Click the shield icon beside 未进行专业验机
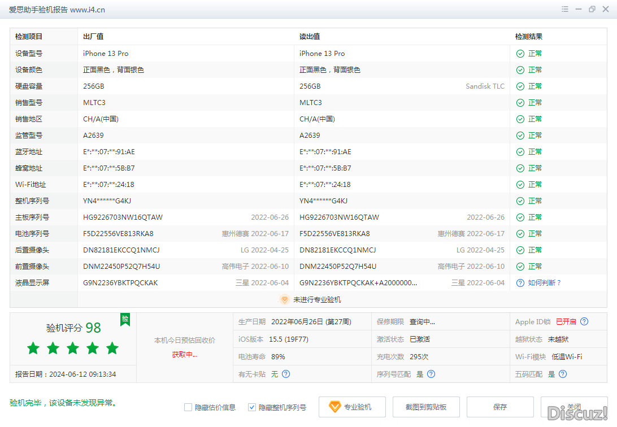Image resolution: width=617 pixels, height=427 pixels. click(x=284, y=299)
